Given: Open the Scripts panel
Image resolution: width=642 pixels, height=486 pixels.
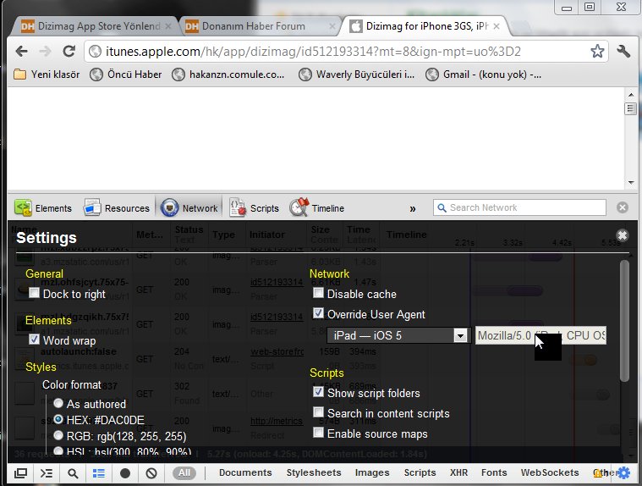Looking at the screenshot, I should [x=254, y=207].
